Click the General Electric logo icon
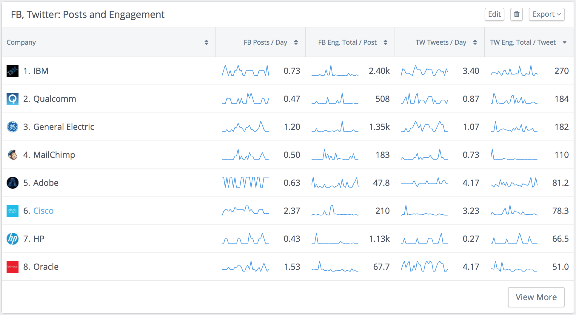Screen dimensions: 576x315 point(13,127)
